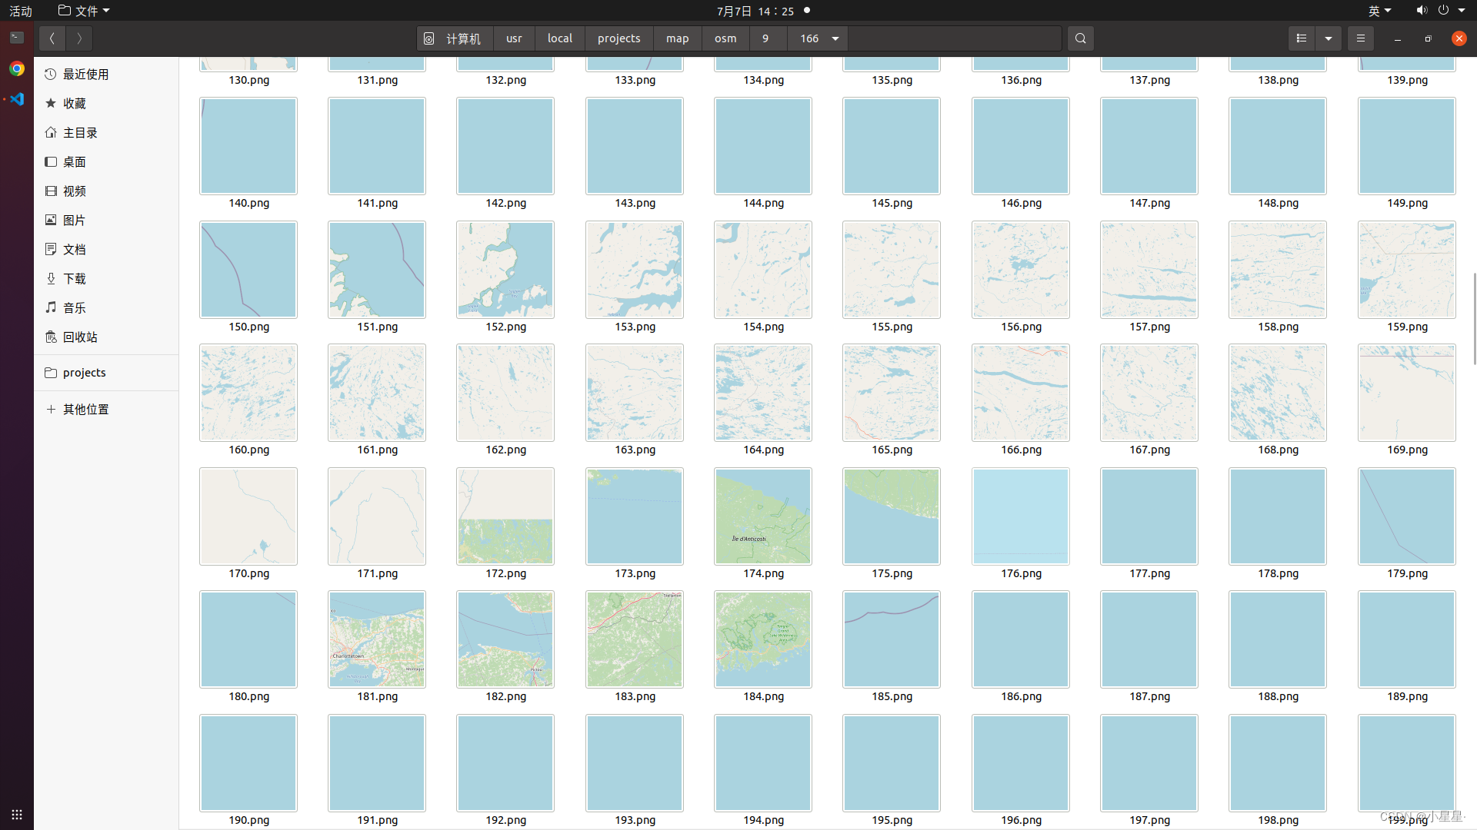Select 182.png thumbnail
This screenshot has height=830, width=1477.
505,639
